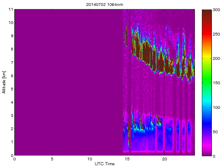Select the 'Altitude [km]' y-axis label
The width and height of the screenshot is (222, 167).
4,82
